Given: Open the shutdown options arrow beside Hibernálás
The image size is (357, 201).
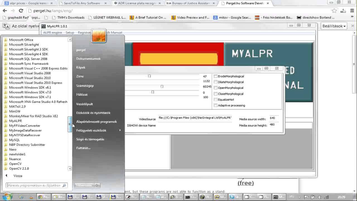Looking at the screenshot, I should 97,185.
